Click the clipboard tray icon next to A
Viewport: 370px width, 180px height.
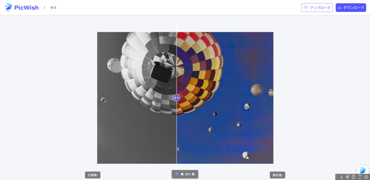coord(347,177)
